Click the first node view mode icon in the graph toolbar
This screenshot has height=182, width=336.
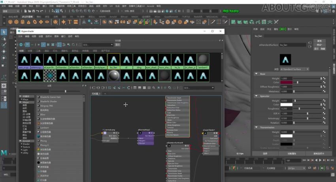pyautogui.click(x=135, y=88)
